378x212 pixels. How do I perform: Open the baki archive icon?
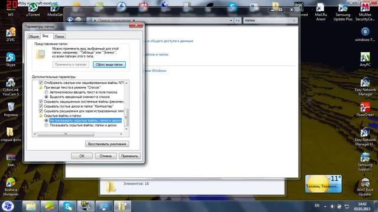pos(11,160)
